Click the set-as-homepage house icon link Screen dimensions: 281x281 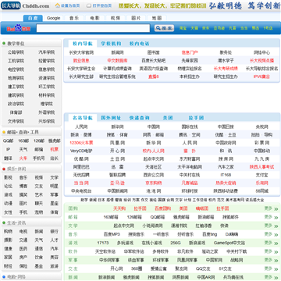pos(68,5)
